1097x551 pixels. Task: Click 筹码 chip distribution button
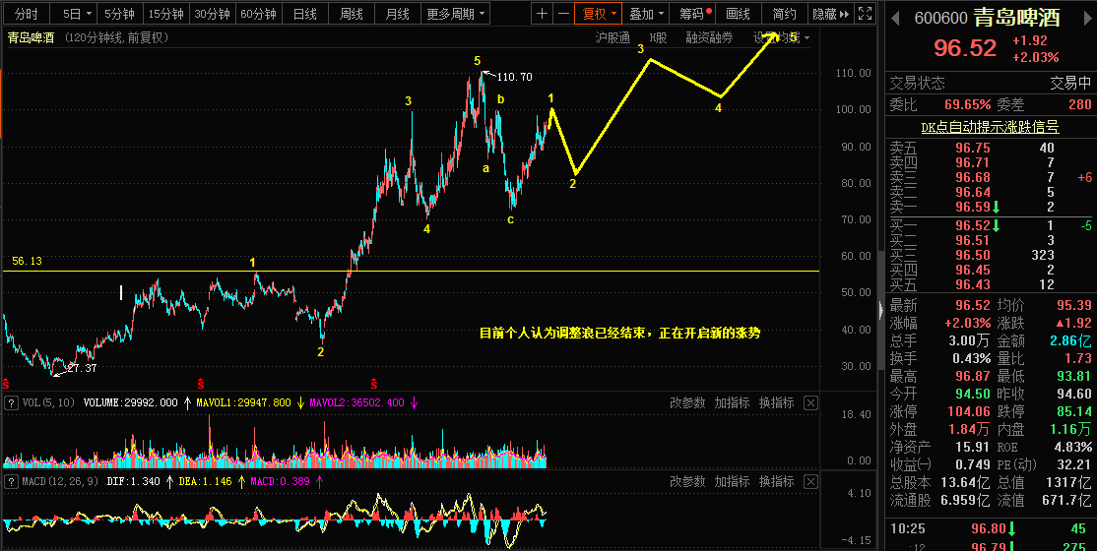691,14
